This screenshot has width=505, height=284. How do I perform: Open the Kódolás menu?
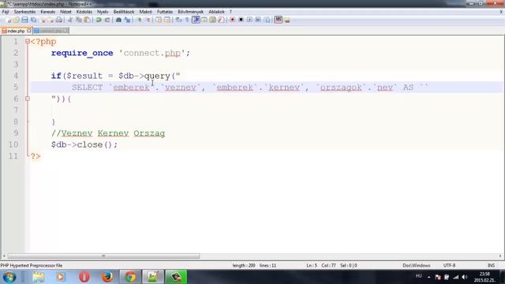[x=84, y=12]
